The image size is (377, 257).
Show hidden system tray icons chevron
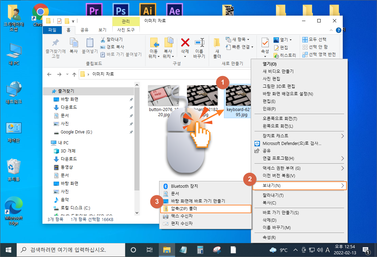296,250
